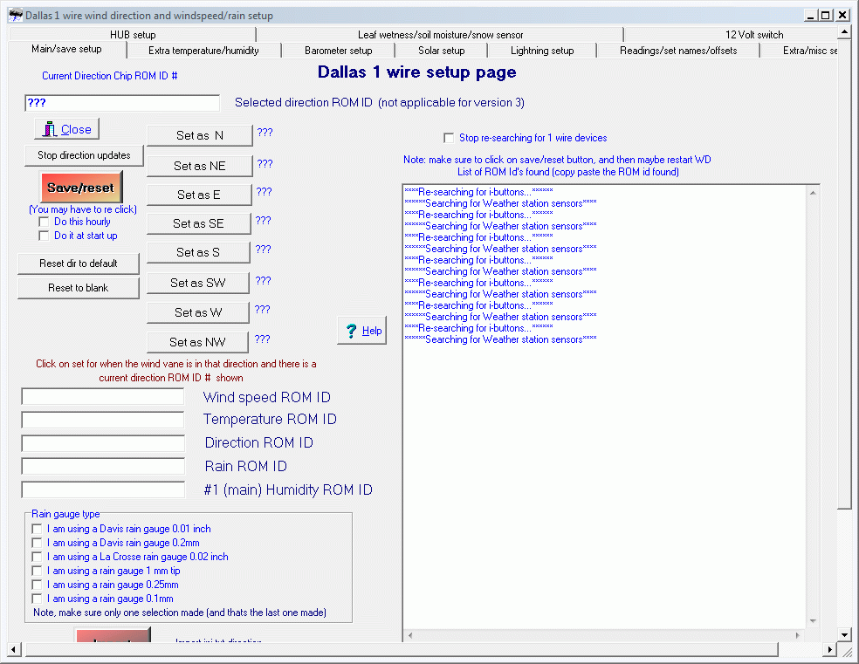The width and height of the screenshot is (859, 664).
Task: Open Leaf wetness/soil moisture/snow sensor tab
Action: pyautogui.click(x=440, y=35)
